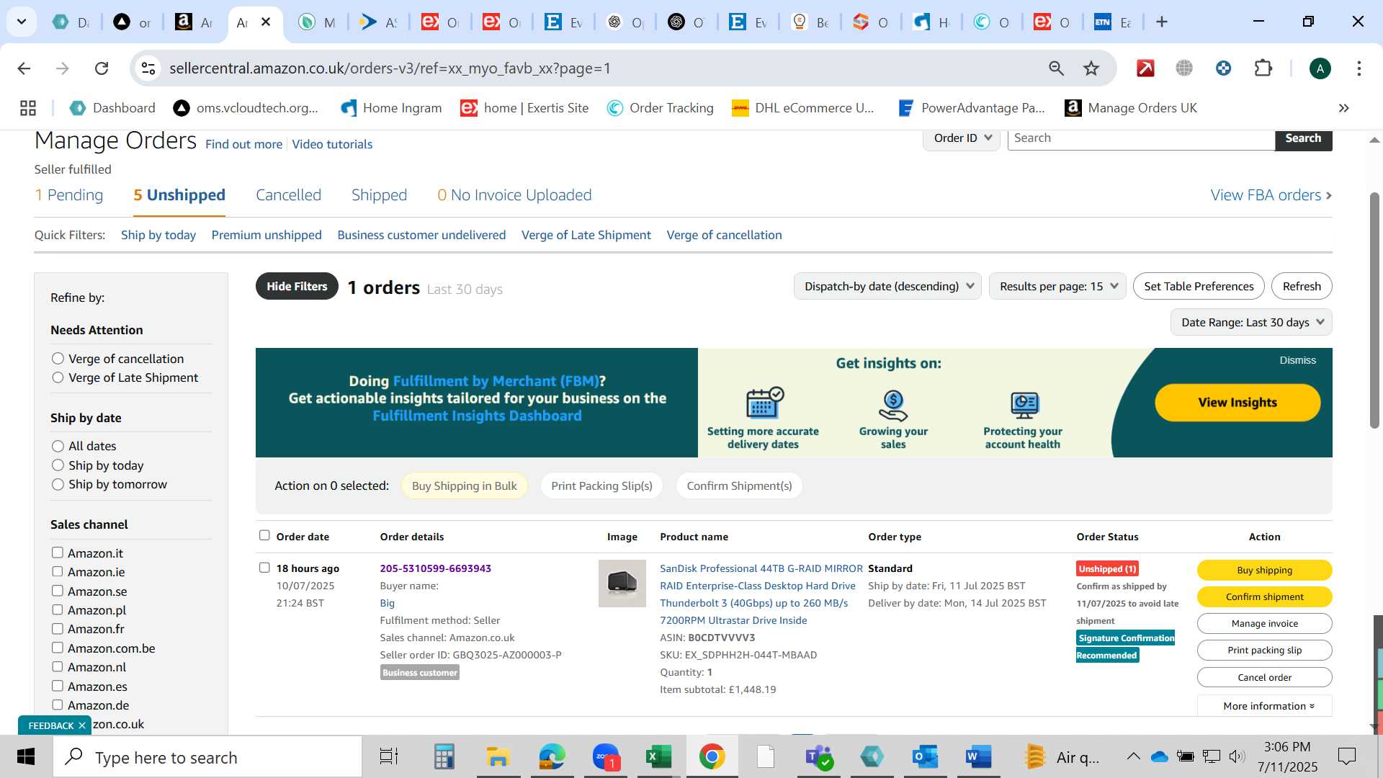The width and height of the screenshot is (1383, 778).
Task: Select Verge of cancellation radio button
Action: point(58,359)
